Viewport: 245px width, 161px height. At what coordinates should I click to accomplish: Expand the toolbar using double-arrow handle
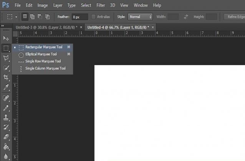click(3, 25)
